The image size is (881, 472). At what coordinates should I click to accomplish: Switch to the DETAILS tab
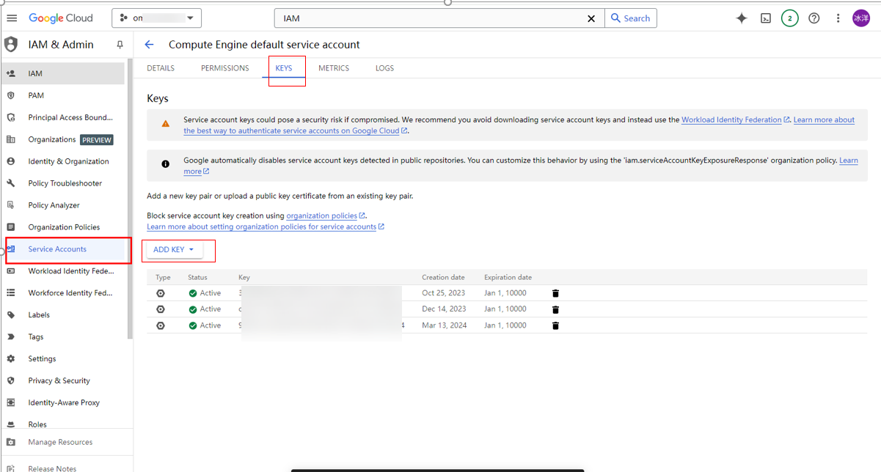pos(161,68)
